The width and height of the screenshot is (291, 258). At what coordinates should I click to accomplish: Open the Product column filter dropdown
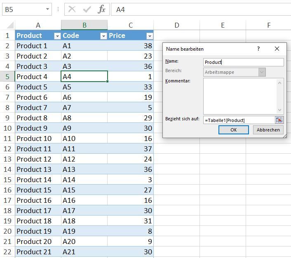click(57, 36)
